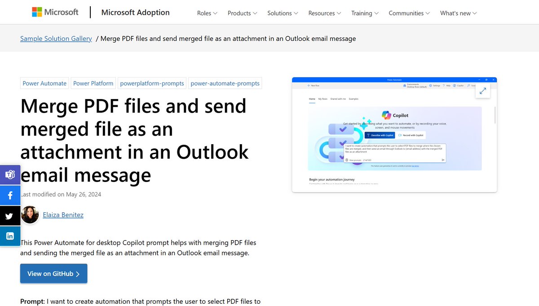This screenshot has width=539, height=306.
Task: Expand the Products menu
Action: pos(243,13)
